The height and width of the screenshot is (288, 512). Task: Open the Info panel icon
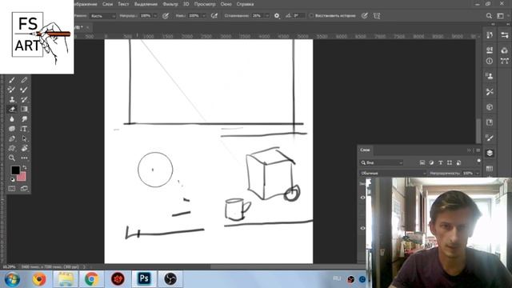489,61
